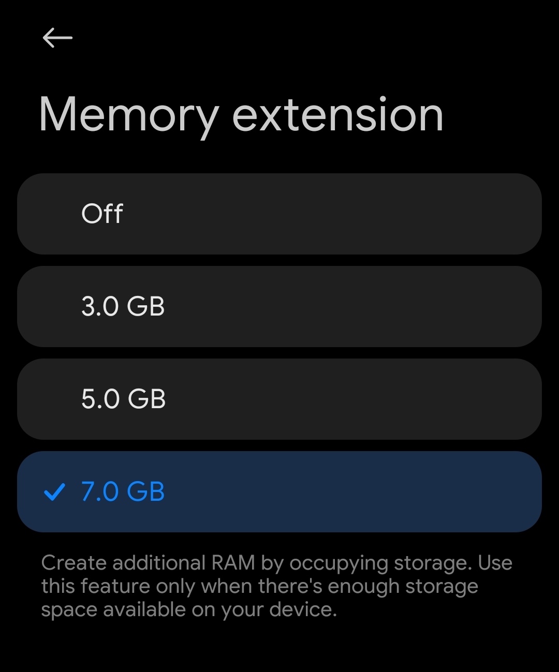Go back using the arrow icon

(x=57, y=38)
